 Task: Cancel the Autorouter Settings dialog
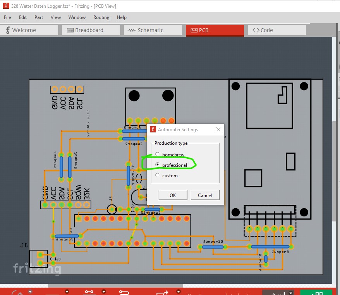coord(205,195)
